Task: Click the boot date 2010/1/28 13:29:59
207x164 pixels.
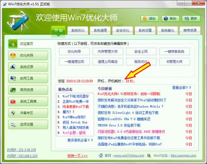Action: pyautogui.click(x=79, y=81)
